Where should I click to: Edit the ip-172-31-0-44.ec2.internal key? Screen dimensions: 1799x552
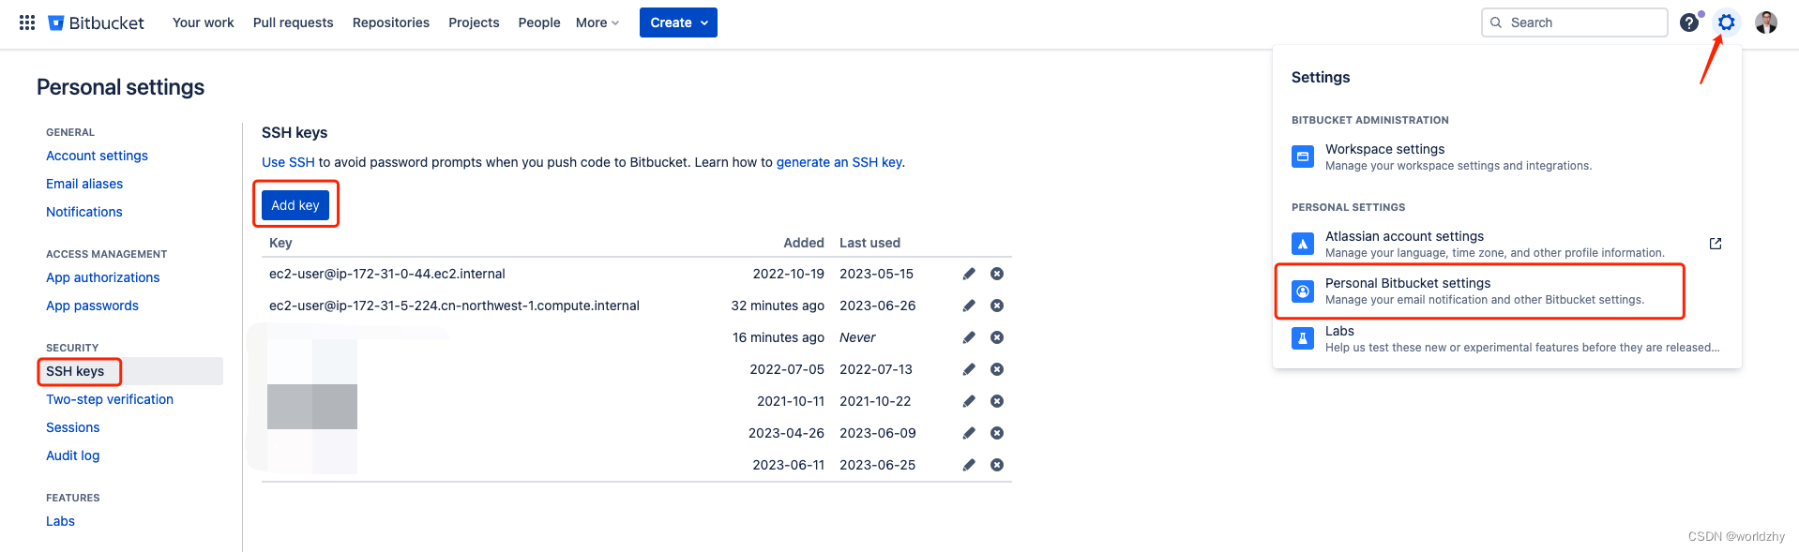point(969,274)
